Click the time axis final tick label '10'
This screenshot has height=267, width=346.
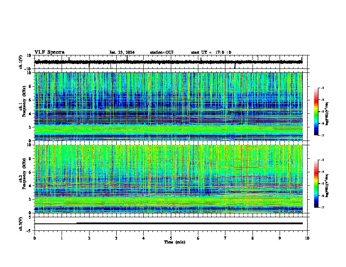point(307,238)
